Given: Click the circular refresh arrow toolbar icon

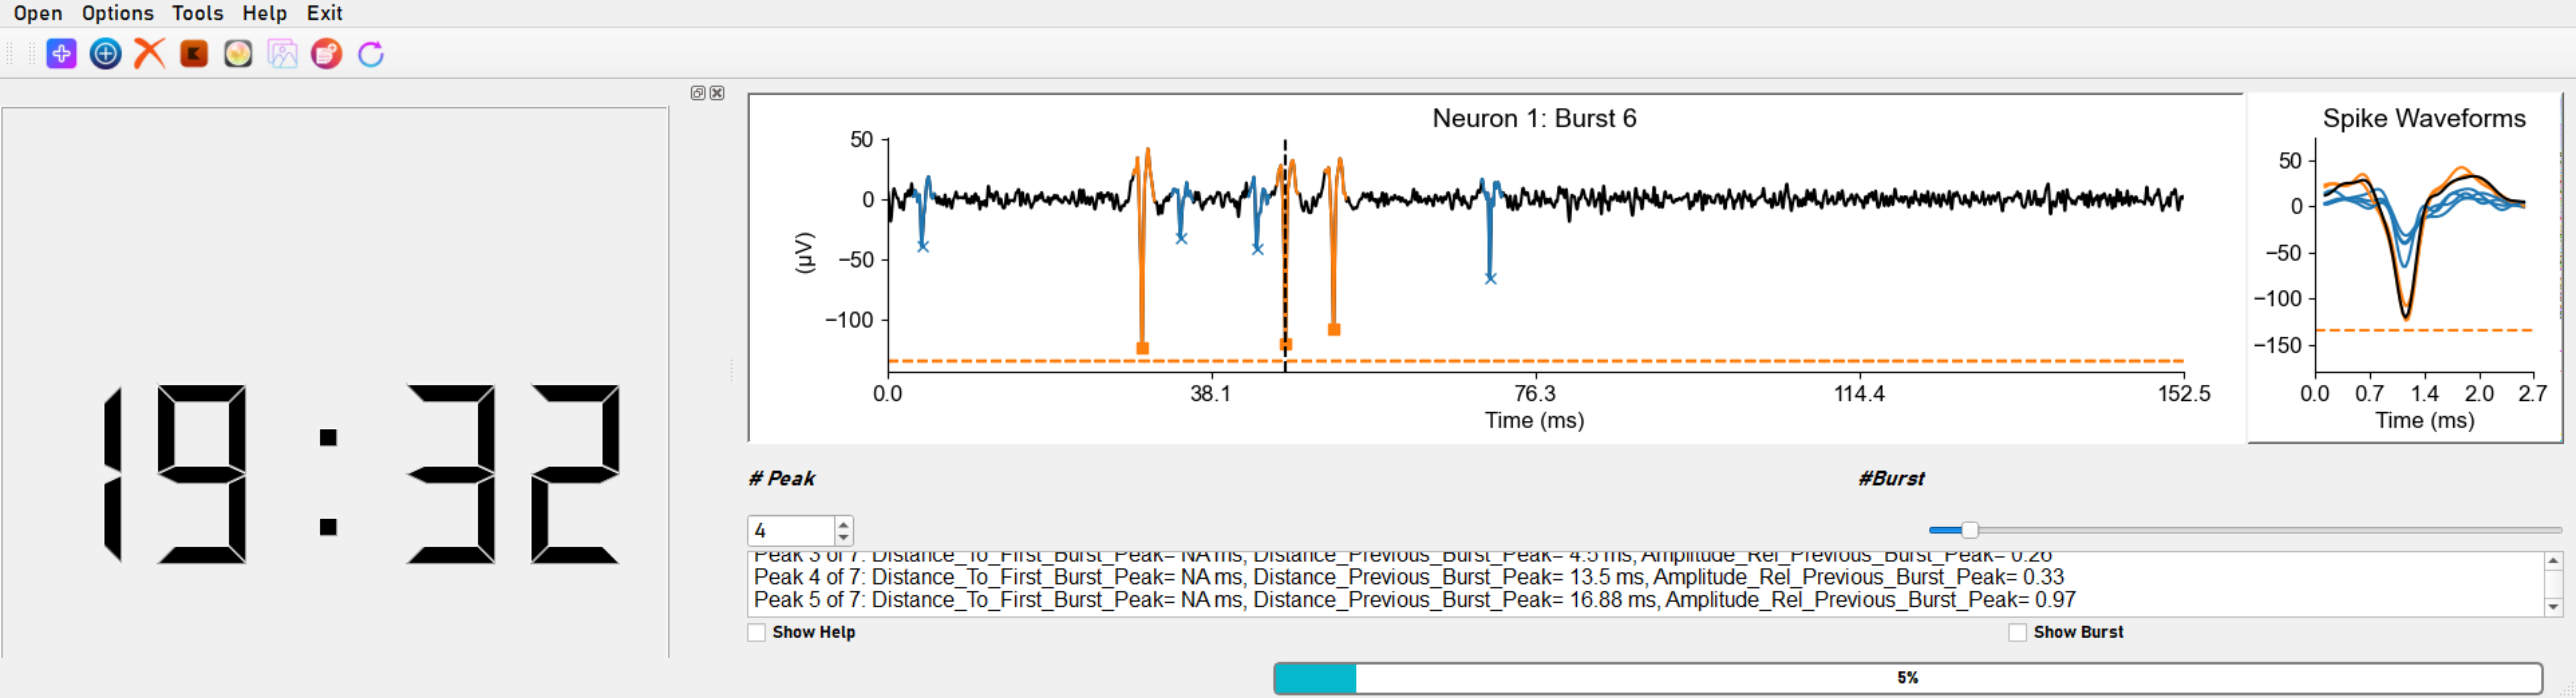Looking at the screenshot, I should click(371, 54).
